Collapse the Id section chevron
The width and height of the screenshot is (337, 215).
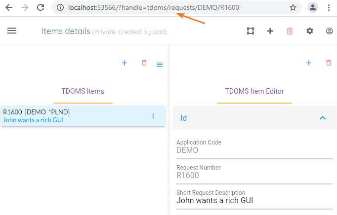pos(323,118)
